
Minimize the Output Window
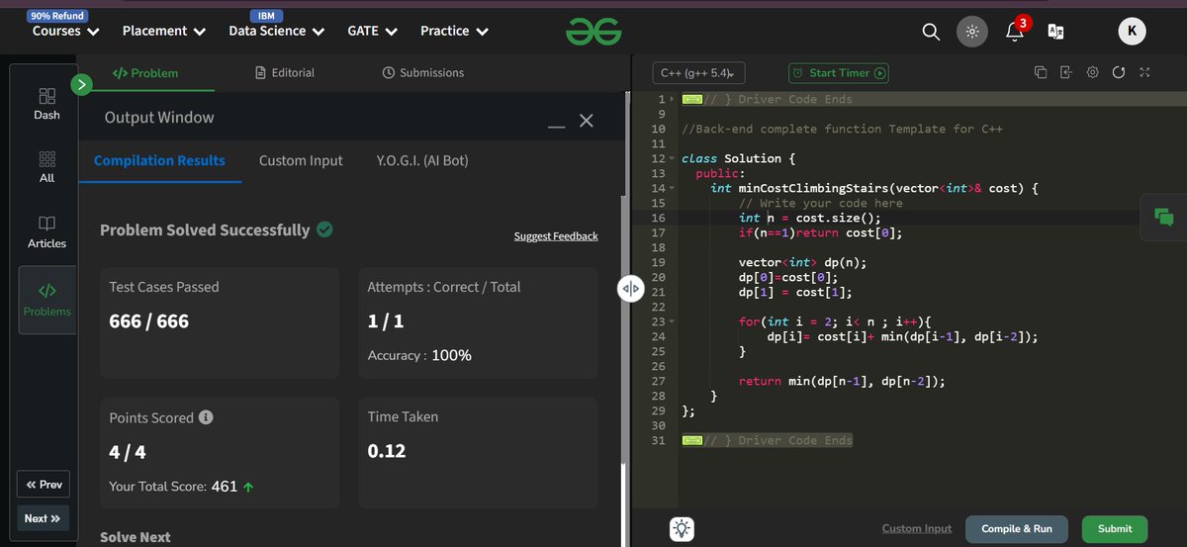click(x=556, y=126)
